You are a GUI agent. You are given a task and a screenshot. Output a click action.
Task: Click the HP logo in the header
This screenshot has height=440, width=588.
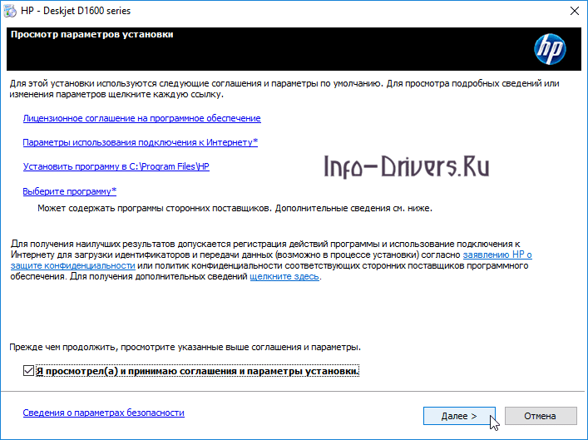(x=550, y=49)
